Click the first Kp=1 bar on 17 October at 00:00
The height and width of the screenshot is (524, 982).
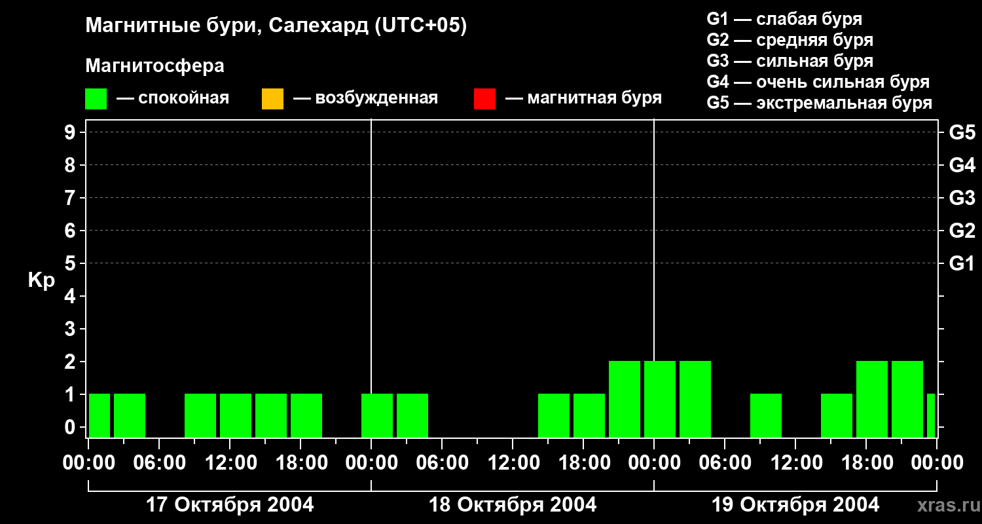point(100,415)
